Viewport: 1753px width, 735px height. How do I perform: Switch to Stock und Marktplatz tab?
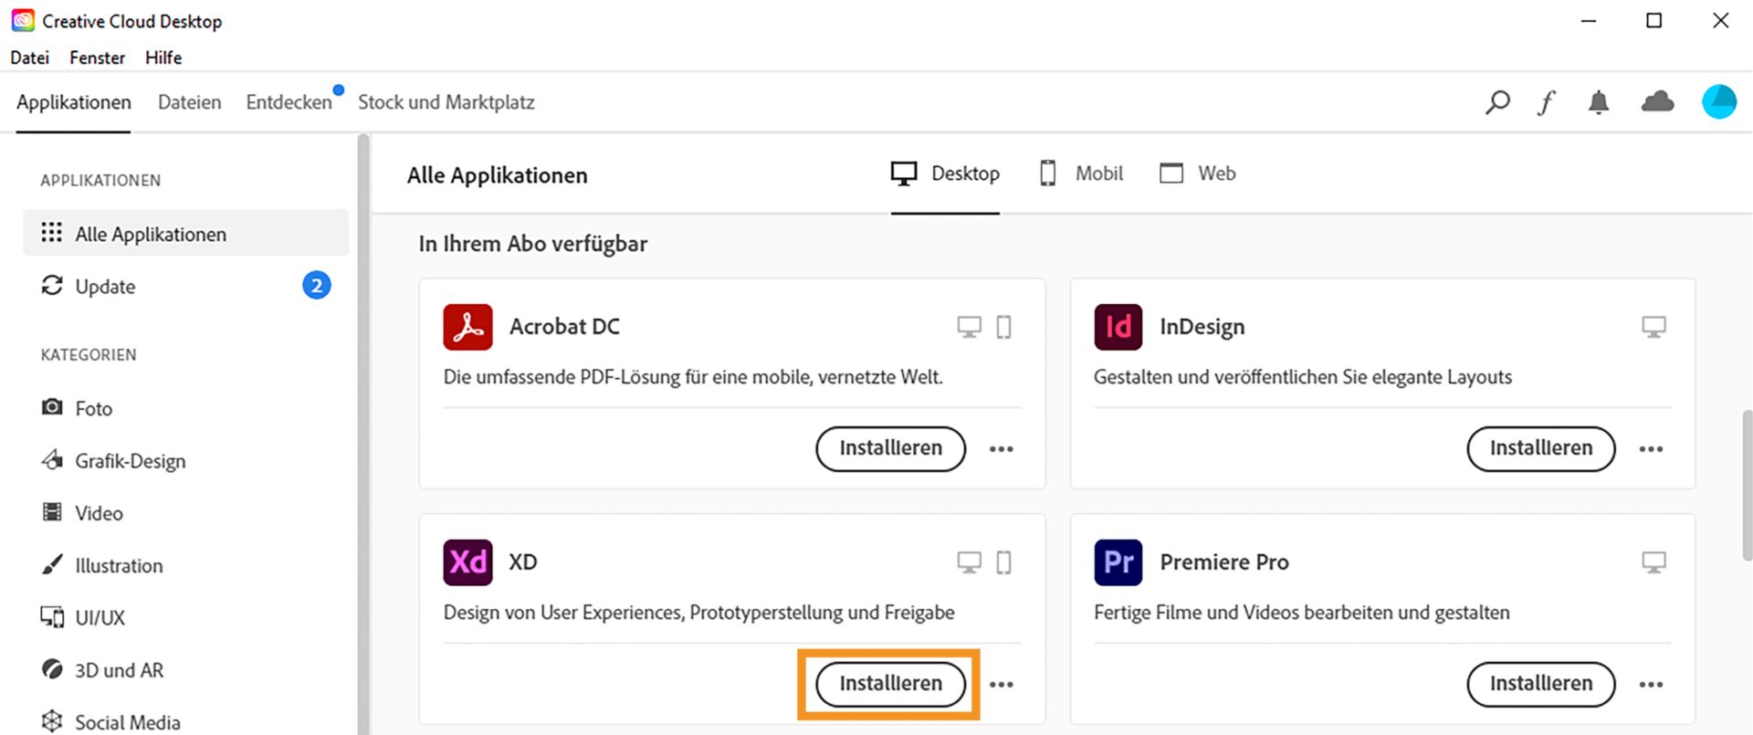[446, 102]
